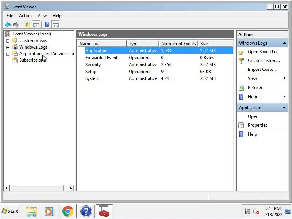The image size is (292, 219).
Task: Click the Properties icon in Application actions
Action: [x=241, y=125]
